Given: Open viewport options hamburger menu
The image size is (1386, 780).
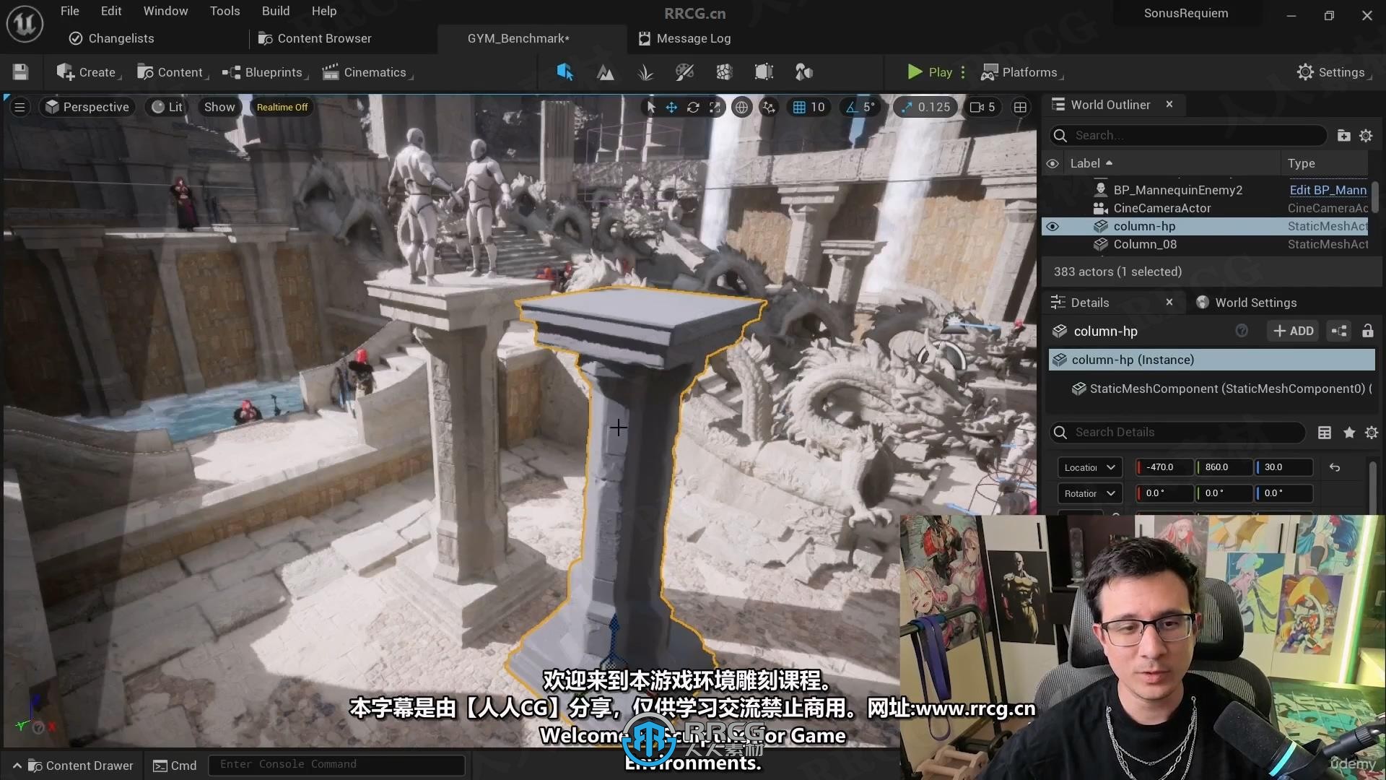Looking at the screenshot, I should [x=20, y=107].
